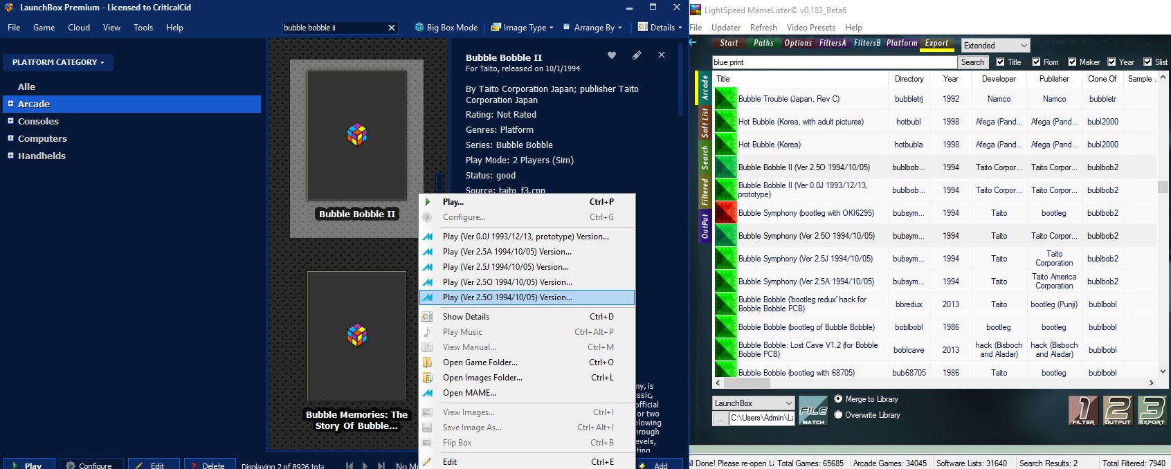The height and width of the screenshot is (469, 1171).
Task: Open the LaunchBox frontend combo box
Action: [x=753, y=403]
